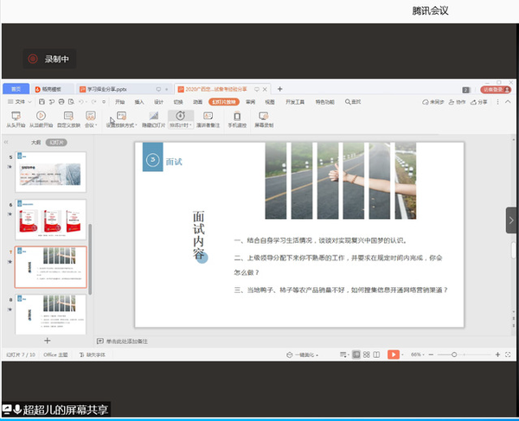Click 从当前开始 slideshow icon

(40, 116)
